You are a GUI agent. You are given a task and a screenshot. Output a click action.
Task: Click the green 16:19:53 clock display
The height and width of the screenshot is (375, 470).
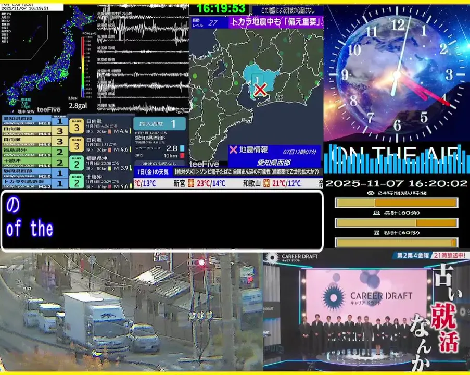(x=221, y=8)
